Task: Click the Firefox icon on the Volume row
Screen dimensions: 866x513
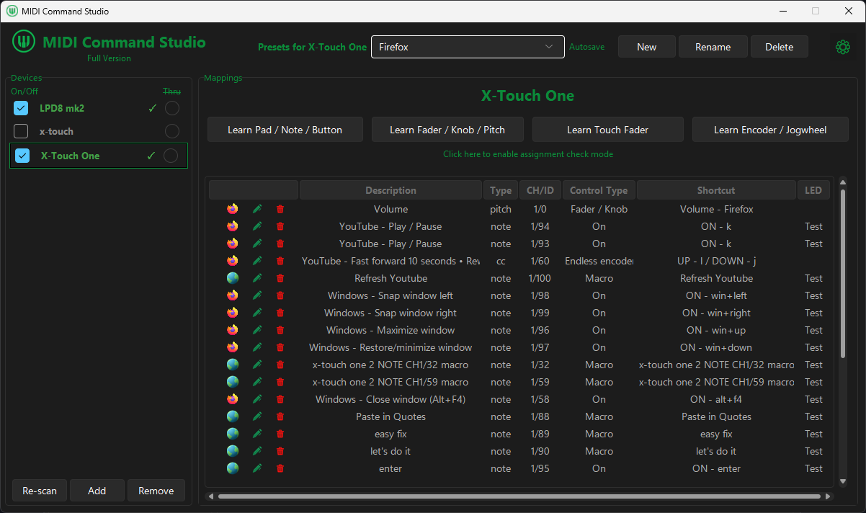Action: (233, 209)
